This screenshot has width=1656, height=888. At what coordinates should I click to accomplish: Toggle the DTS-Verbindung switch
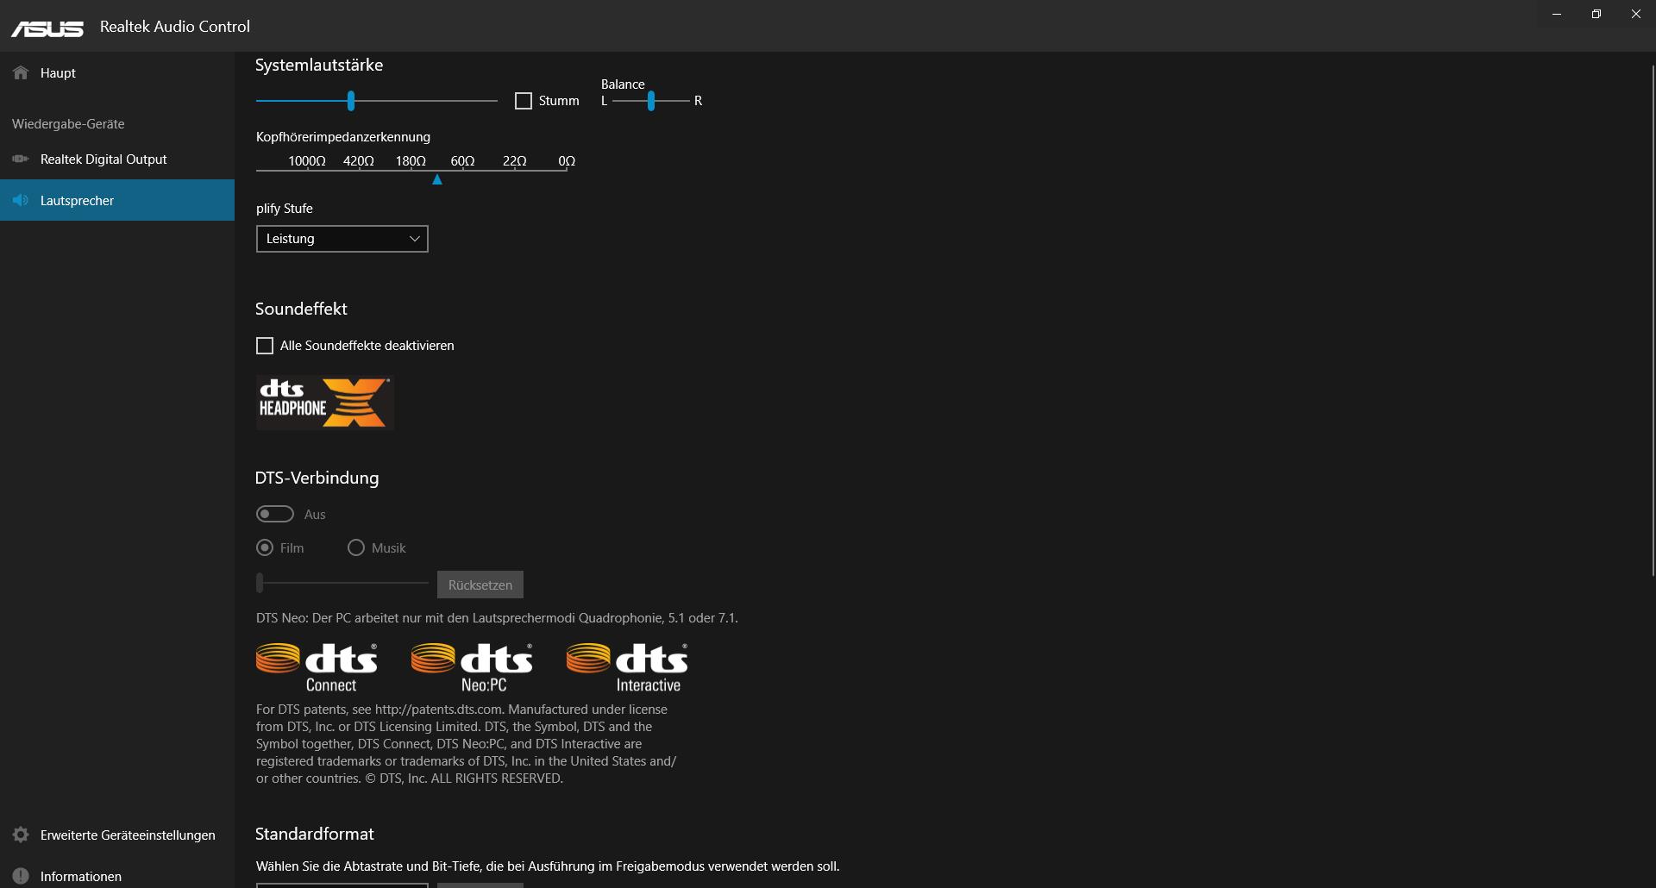click(275, 514)
